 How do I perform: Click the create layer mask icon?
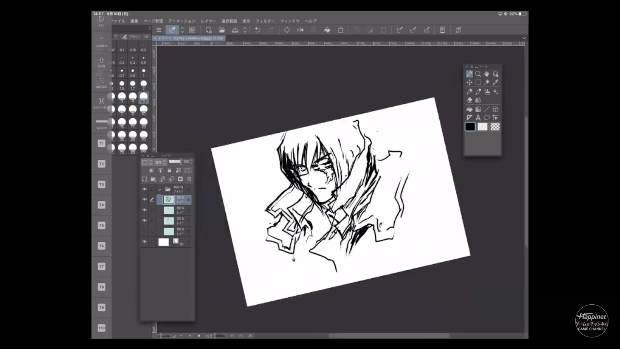180,179
